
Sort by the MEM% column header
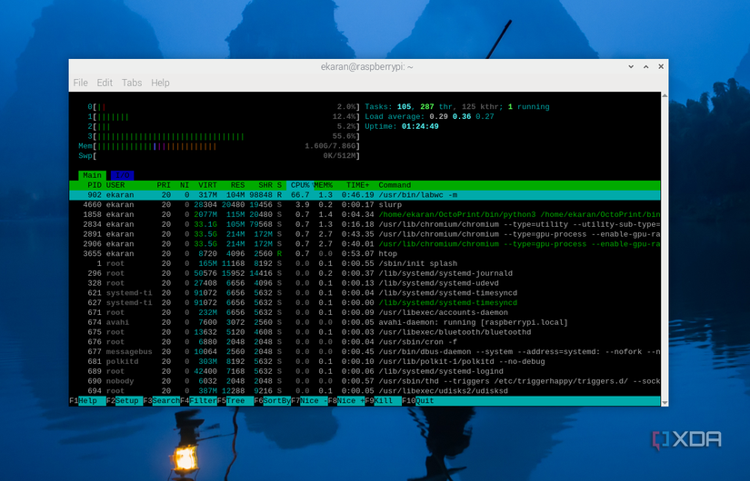tap(324, 185)
